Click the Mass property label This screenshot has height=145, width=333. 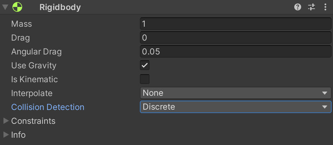tap(21, 24)
